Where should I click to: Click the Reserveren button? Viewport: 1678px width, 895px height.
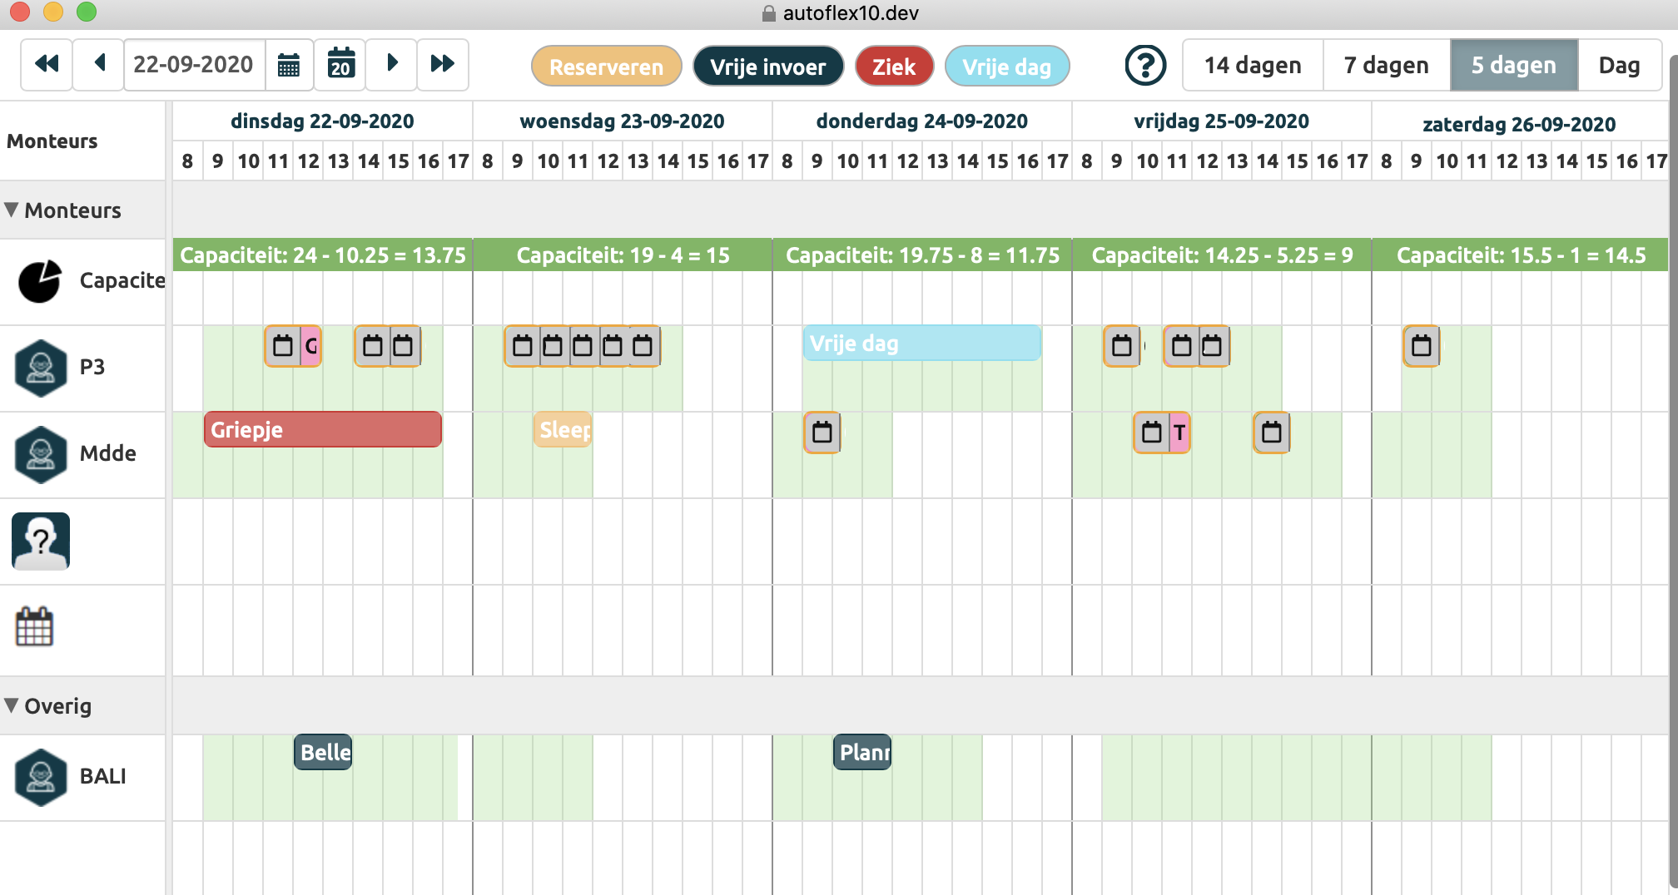606,67
